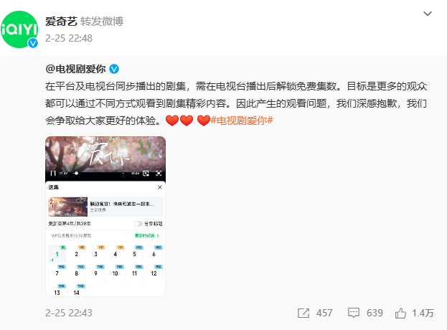This screenshot has height=330, width=447.
Task: Expand the post options chevron
Action: (x=428, y=14)
